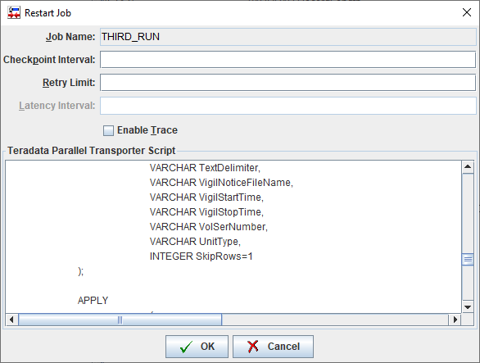Enable the Trace checkbox
Screen dimensions: 480x363
tap(108, 130)
